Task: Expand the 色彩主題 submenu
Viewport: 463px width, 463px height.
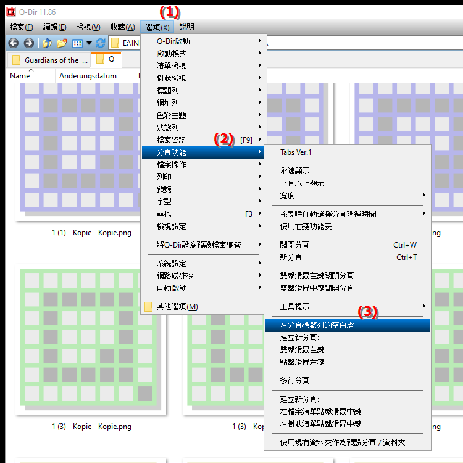Action: (204, 115)
